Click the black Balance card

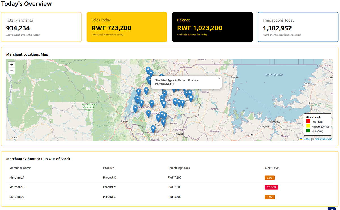tap(212, 27)
